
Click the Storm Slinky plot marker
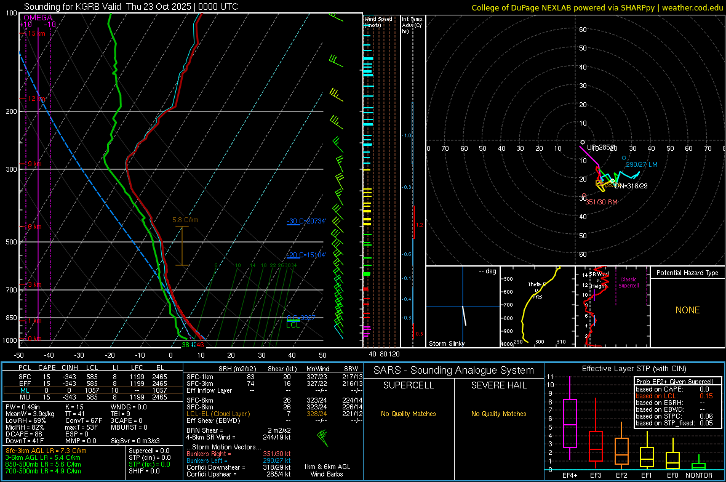(464, 315)
